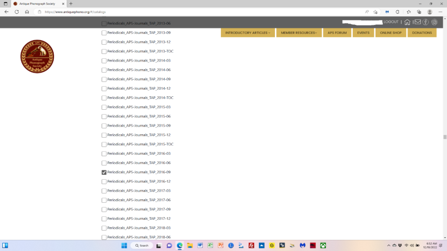Viewport: 447px width, 251px height.
Task: Expand the Introductory Articles dropdown menu
Action: [248, 33]
